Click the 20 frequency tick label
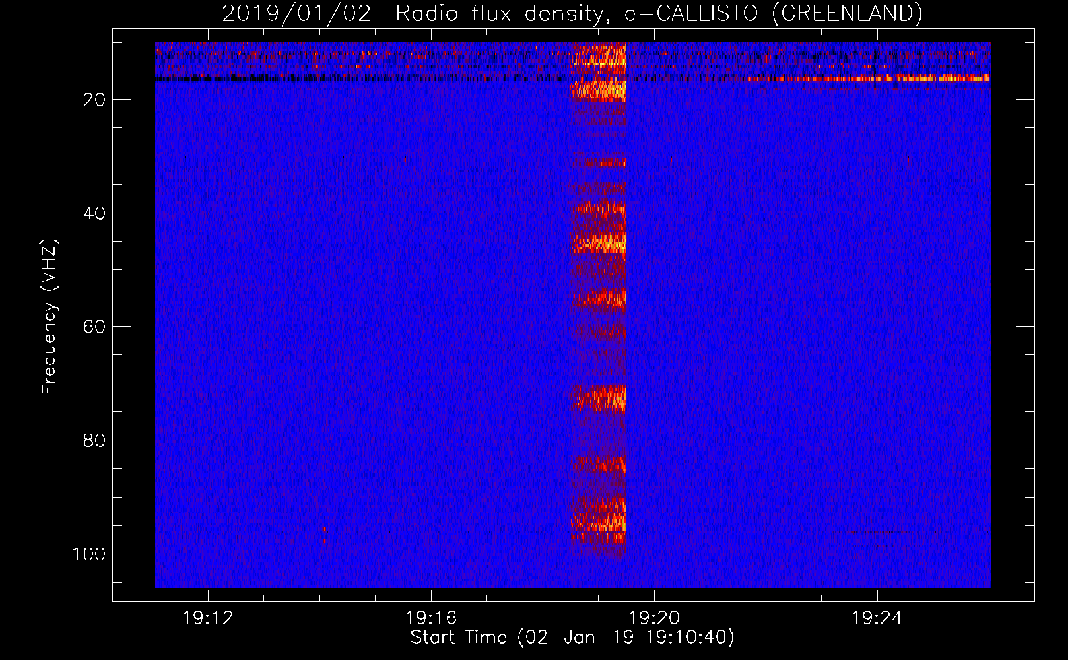 (94, 100)
